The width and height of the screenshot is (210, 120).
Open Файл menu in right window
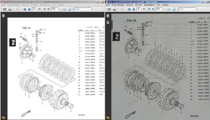click(x=108, y=5)
